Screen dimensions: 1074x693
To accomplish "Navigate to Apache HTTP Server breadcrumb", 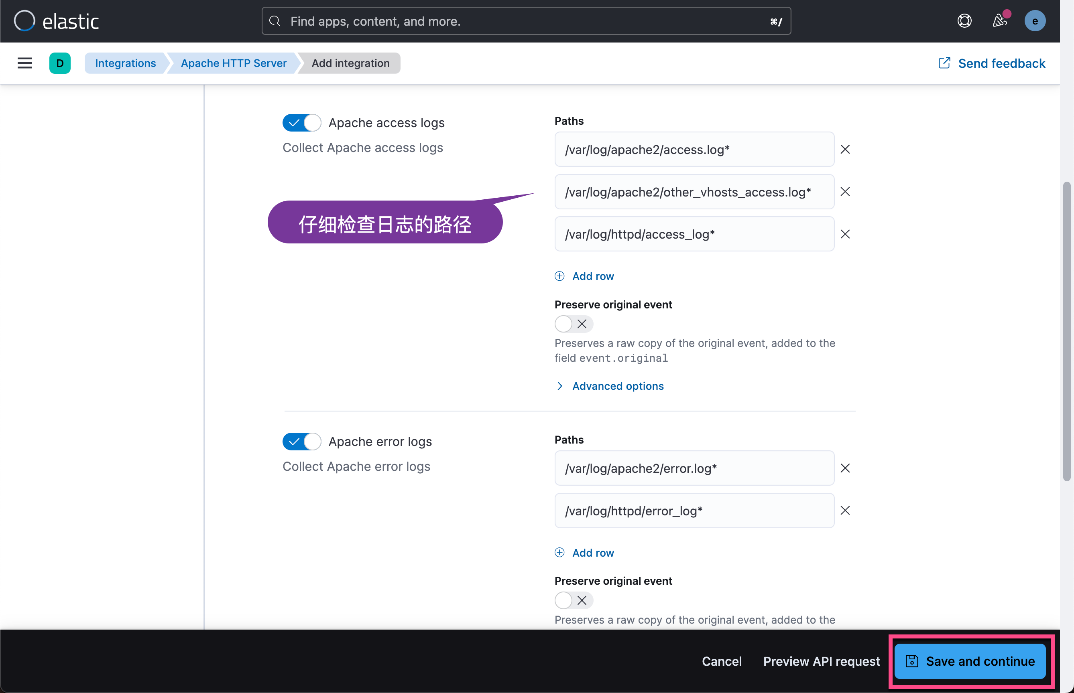I will (x=233, y=63).
